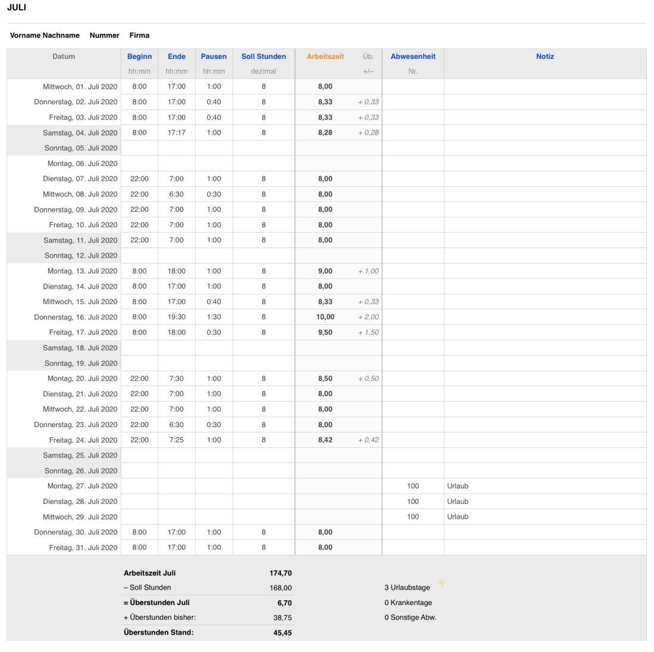Select the Beginn column header
This screenshot has width=654, height=652.
pos(139,57)
